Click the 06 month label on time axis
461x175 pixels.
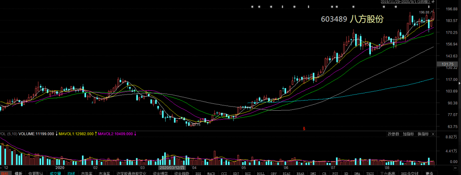pyautogui.click(x=286, y=168)
